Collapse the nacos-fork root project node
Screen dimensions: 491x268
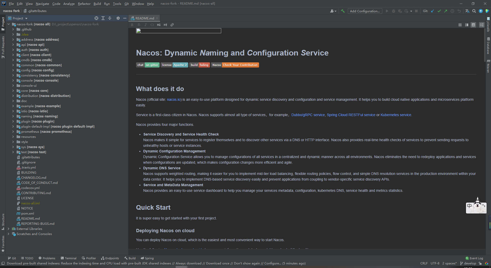pos(8,24)
